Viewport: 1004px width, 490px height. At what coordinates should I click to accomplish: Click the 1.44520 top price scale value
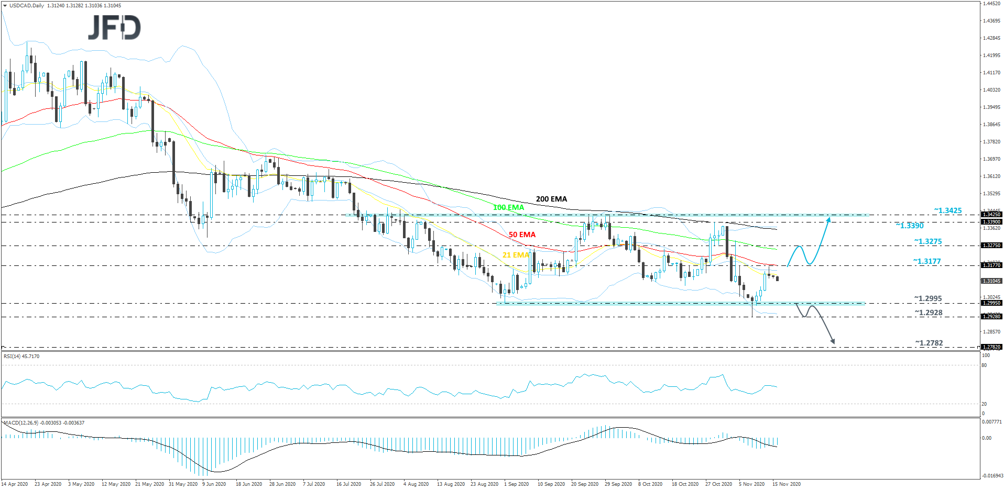click(992, 4)
